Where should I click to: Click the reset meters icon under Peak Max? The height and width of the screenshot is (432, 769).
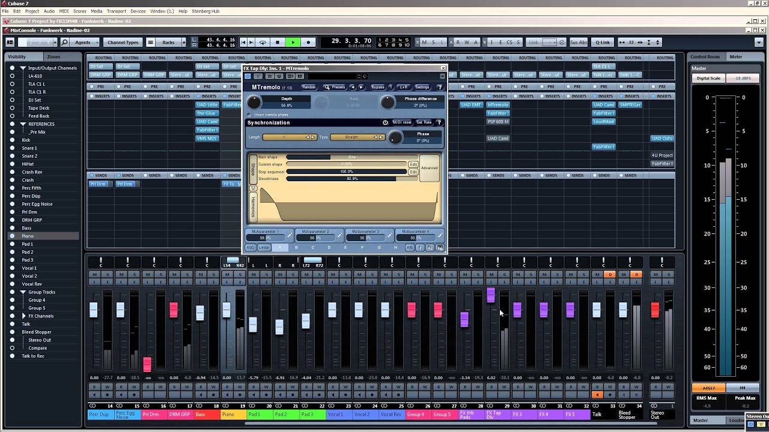pos(743,388)
